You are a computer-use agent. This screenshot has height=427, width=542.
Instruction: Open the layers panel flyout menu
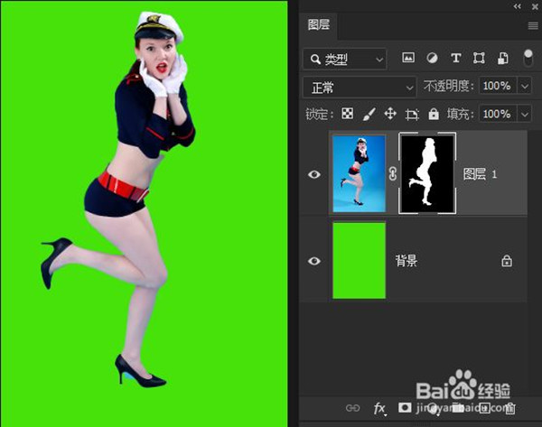pos(532,25)
